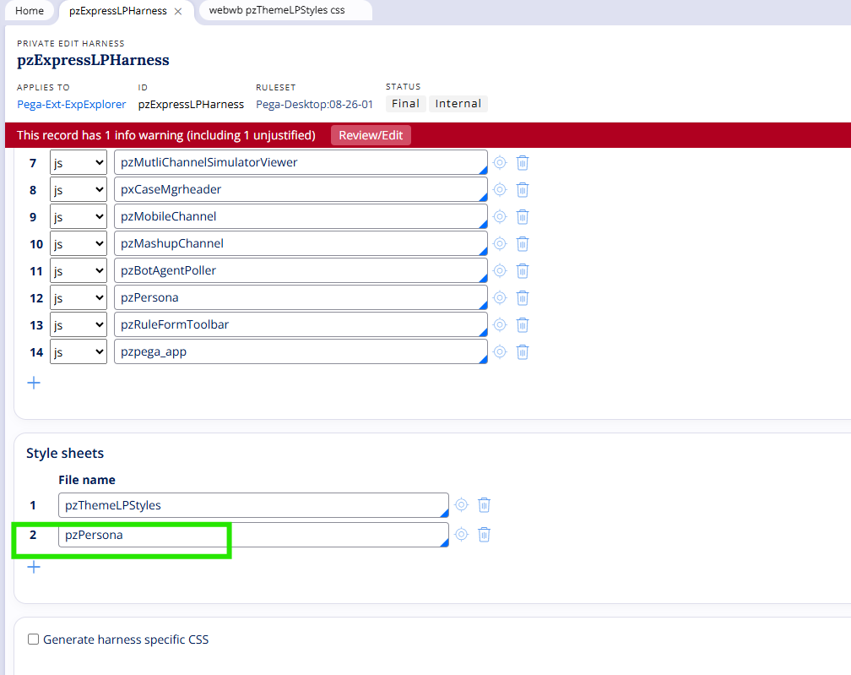Image resolution: width=851 pixels, height=675 pixels.
Task: Delete script row pzMobileChannel
Action: pyautogui.click(x=523, y=216)
